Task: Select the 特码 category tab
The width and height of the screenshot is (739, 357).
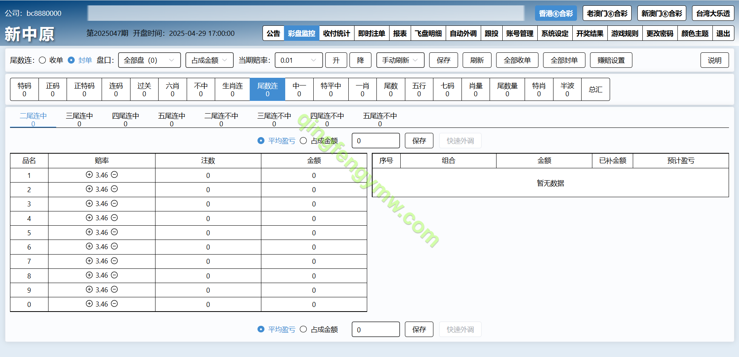Action: (x=24, y=89)
